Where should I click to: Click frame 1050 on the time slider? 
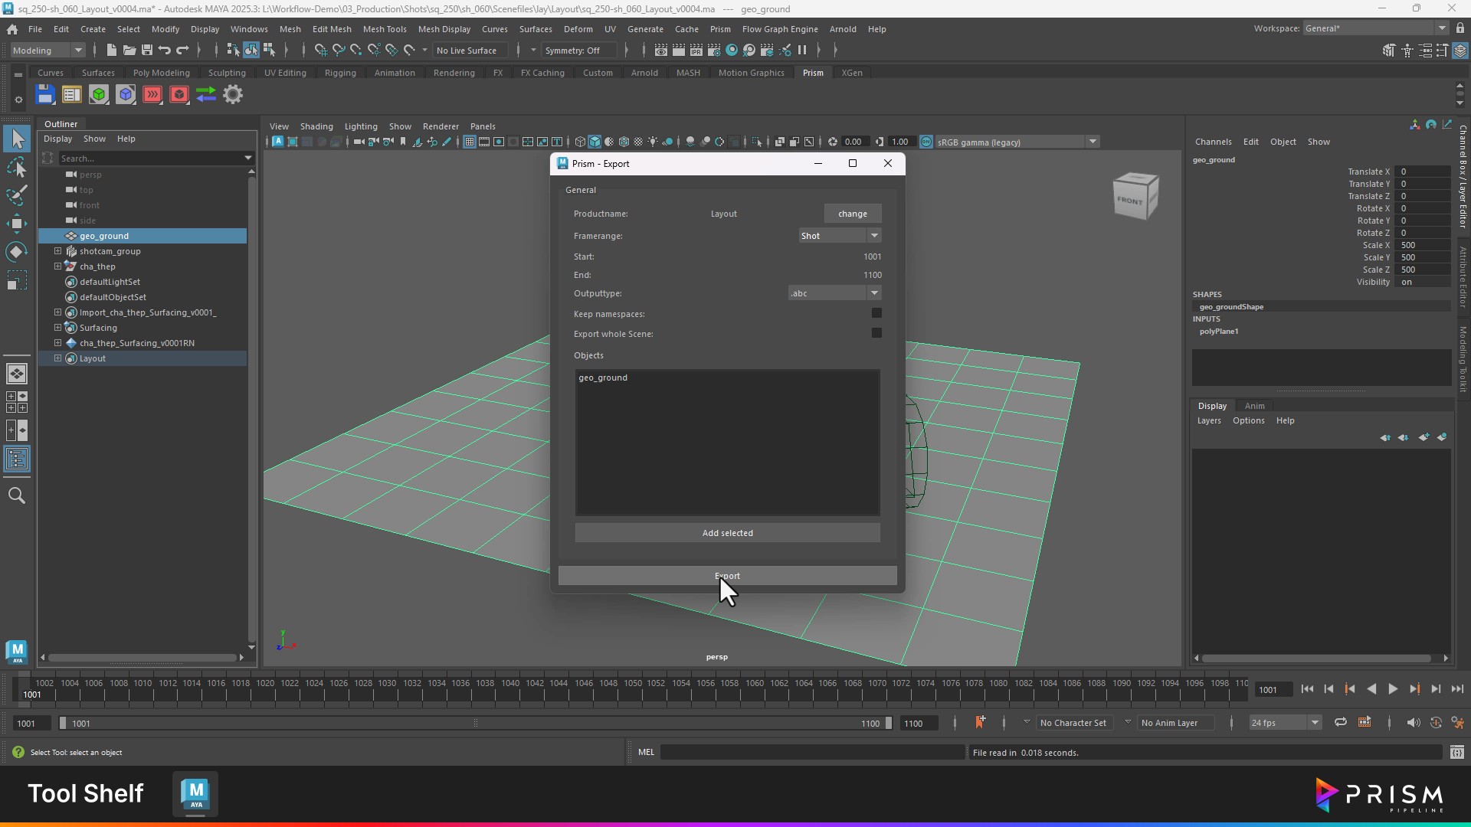pyautogui.click(x=633, y=694)
